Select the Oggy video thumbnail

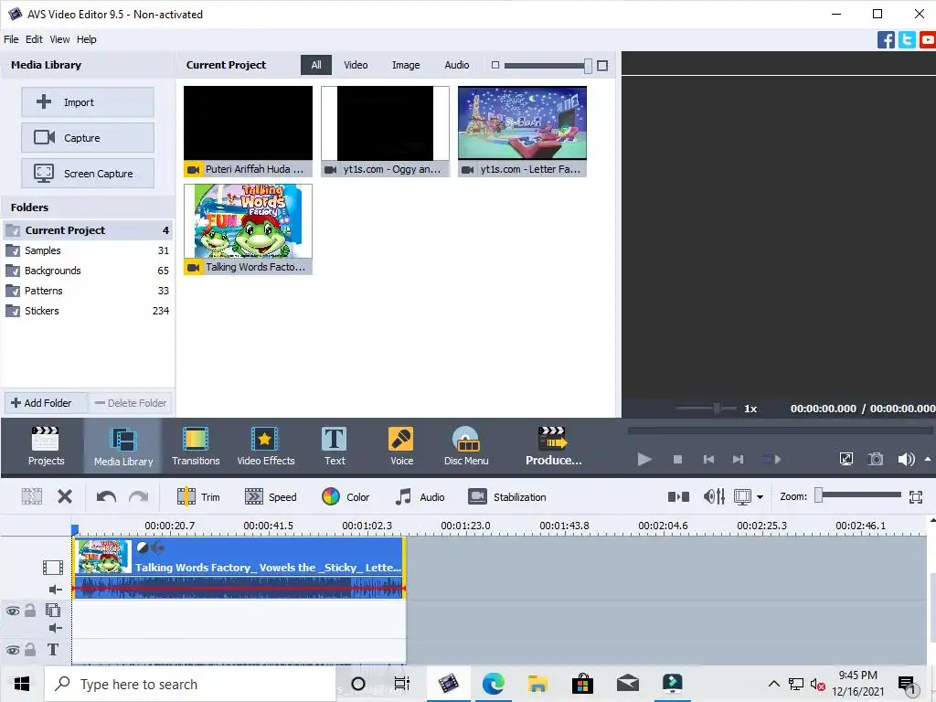(385, 132)
